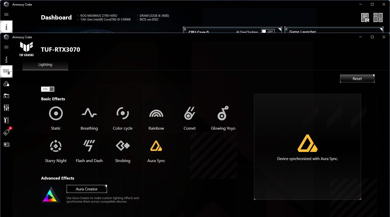Choose the Starry Night effect
The width and height of the screenshot is (390, 217).
56,146
